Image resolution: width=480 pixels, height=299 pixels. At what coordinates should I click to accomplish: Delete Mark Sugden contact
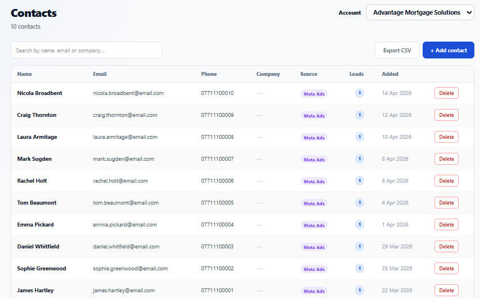[x=446, y=159]
